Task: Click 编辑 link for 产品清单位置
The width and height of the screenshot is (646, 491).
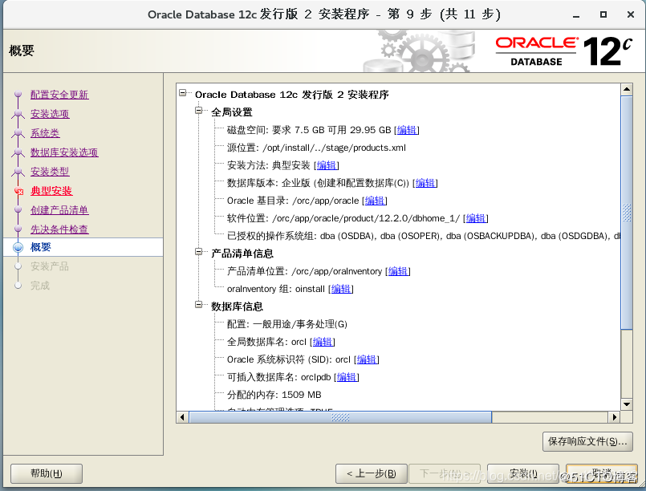Action: (x=398, y=271)
